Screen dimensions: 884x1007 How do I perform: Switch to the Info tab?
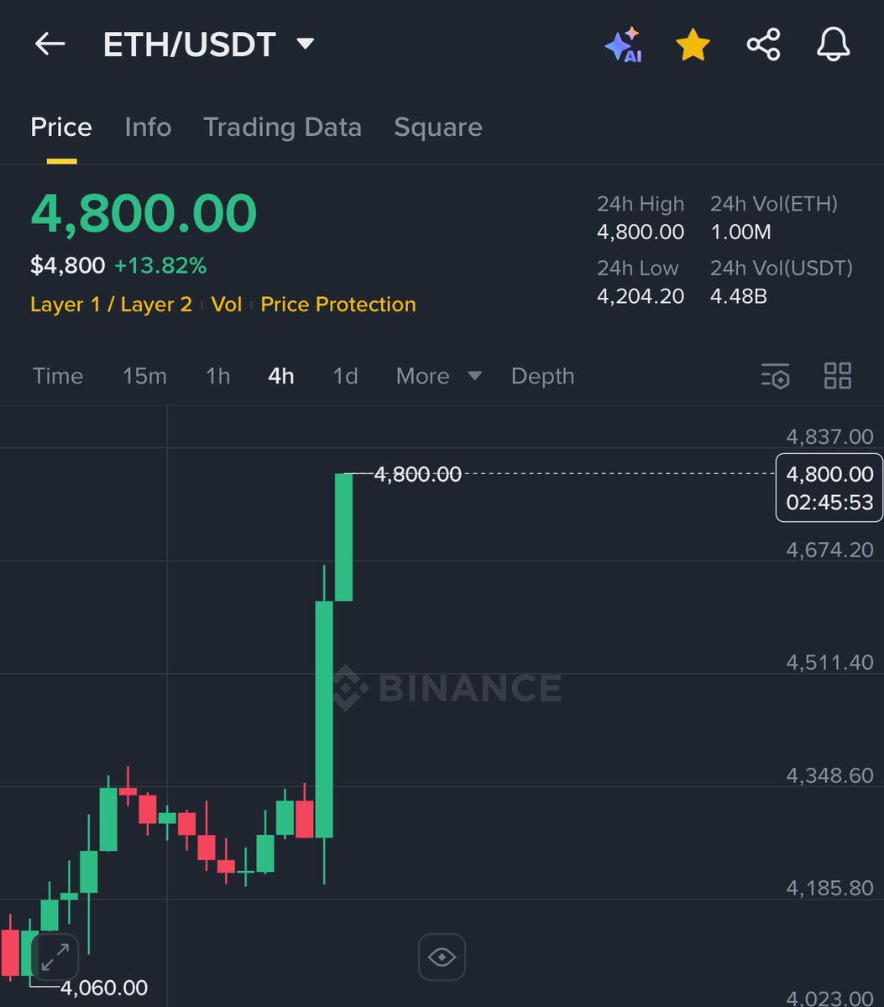pos(148,128)
